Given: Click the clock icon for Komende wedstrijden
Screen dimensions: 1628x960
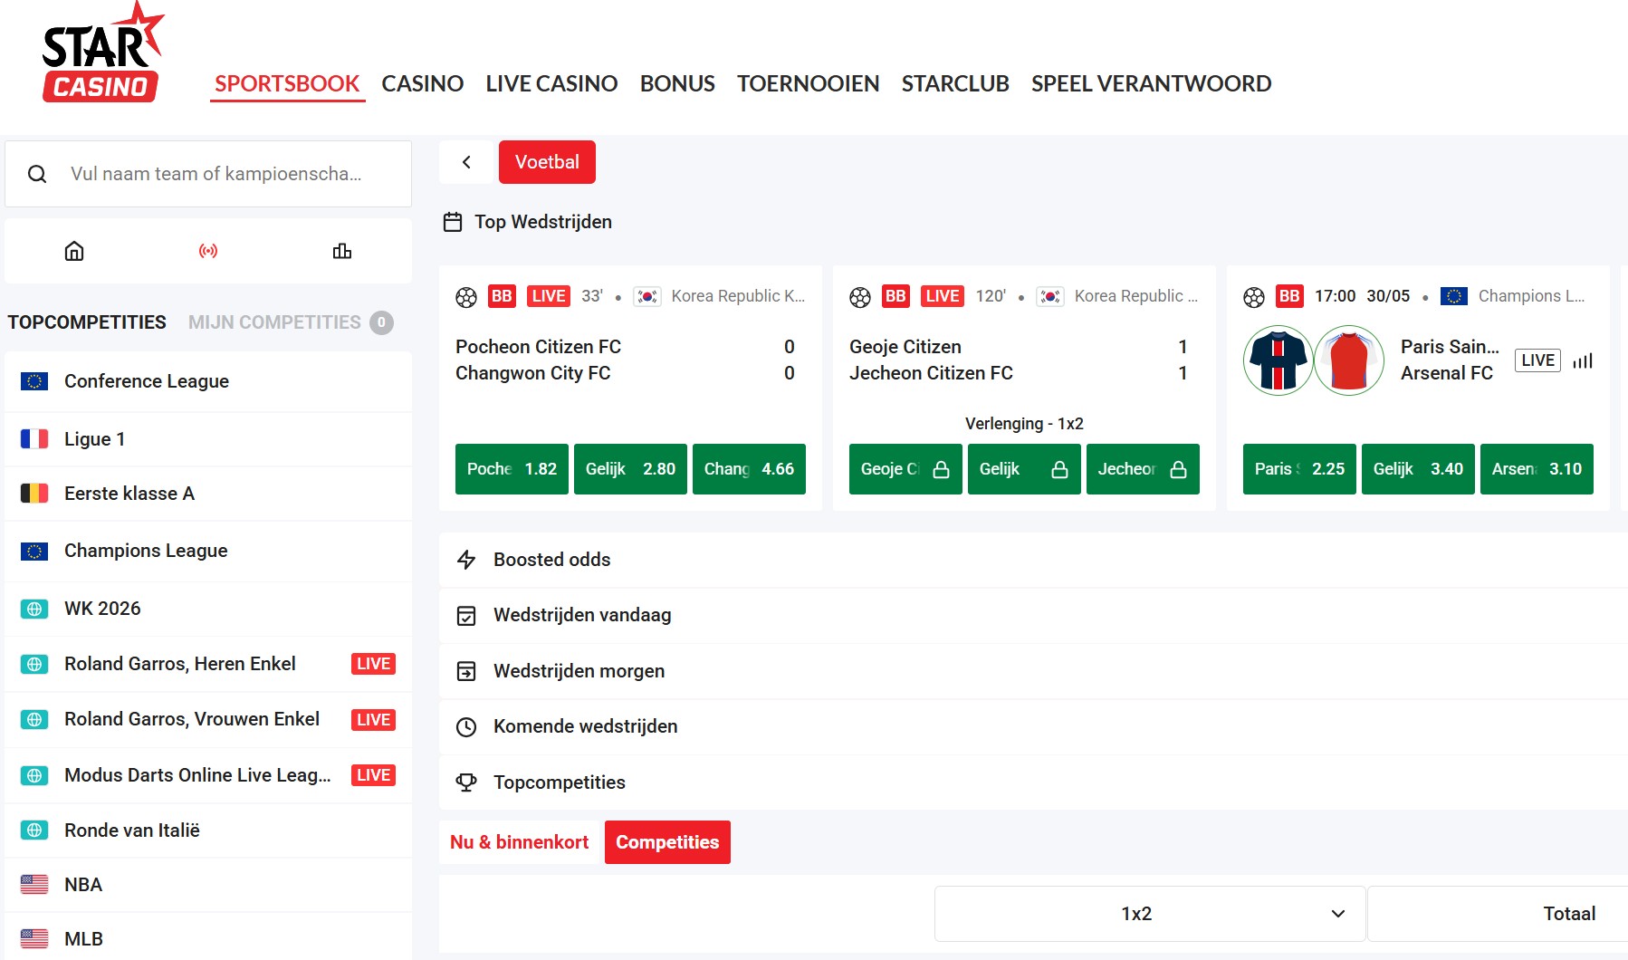Looking at the screenshot, I should coord(466,726).
